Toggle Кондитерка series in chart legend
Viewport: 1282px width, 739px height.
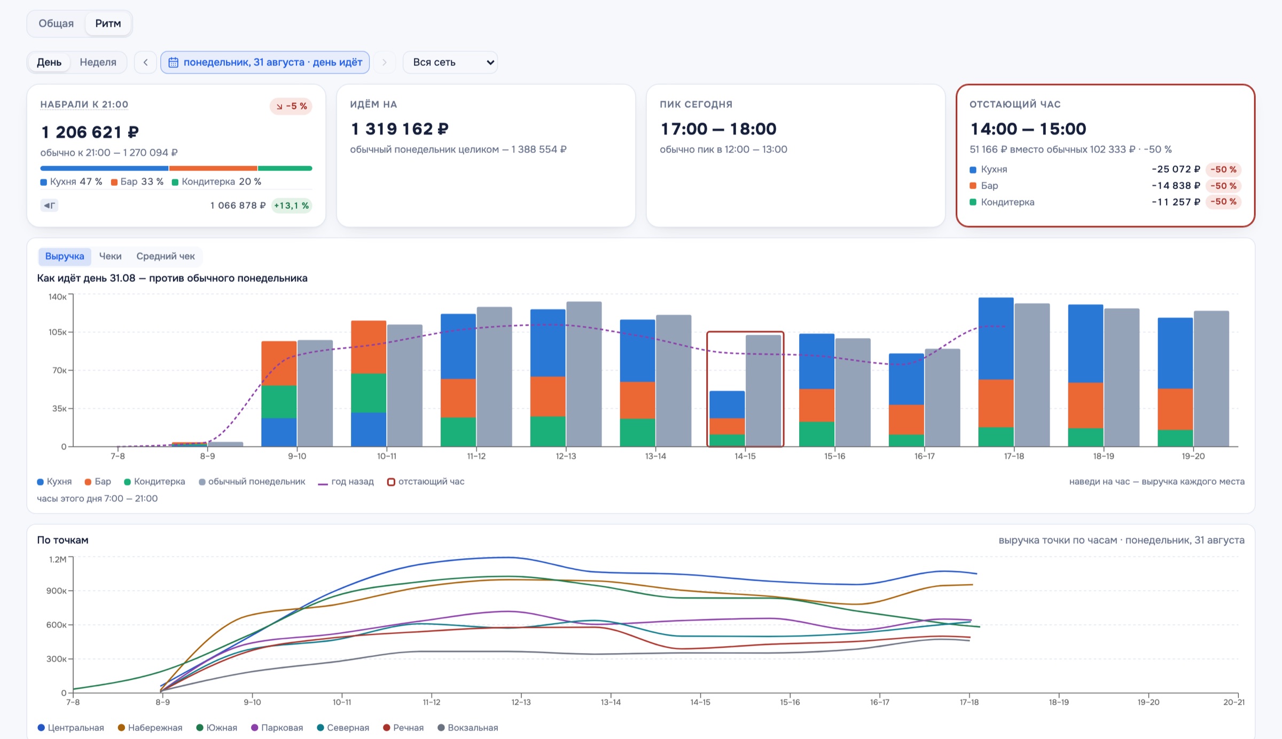click(x=154, y=482)
